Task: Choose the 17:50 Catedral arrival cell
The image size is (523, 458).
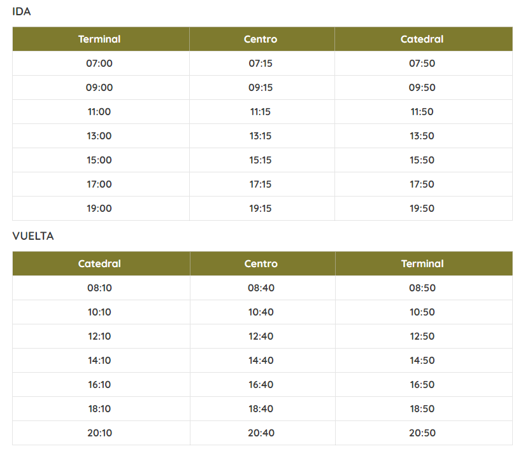Action: (x=422, y=184)
